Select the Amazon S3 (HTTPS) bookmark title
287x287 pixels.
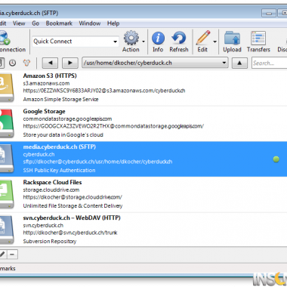tap(50, 76)
